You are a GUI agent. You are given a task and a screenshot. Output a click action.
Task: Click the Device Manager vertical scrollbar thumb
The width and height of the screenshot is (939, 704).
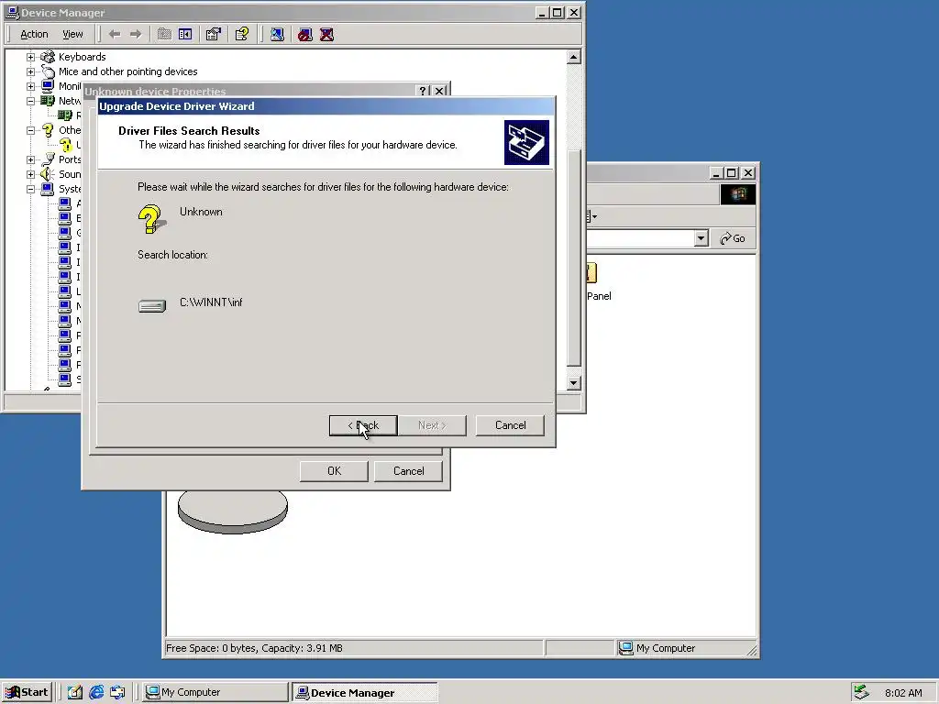[574, 258]
